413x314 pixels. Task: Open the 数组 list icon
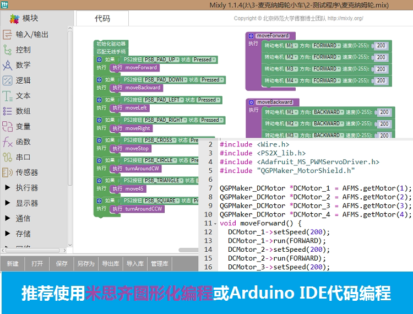[x=7, y=111]
